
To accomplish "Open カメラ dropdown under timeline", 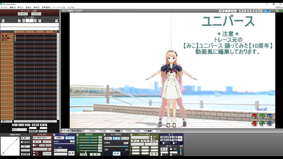I will (19, 130).
